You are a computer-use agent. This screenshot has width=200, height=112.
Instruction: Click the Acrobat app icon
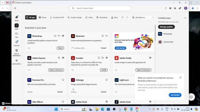tap(73, 58)
